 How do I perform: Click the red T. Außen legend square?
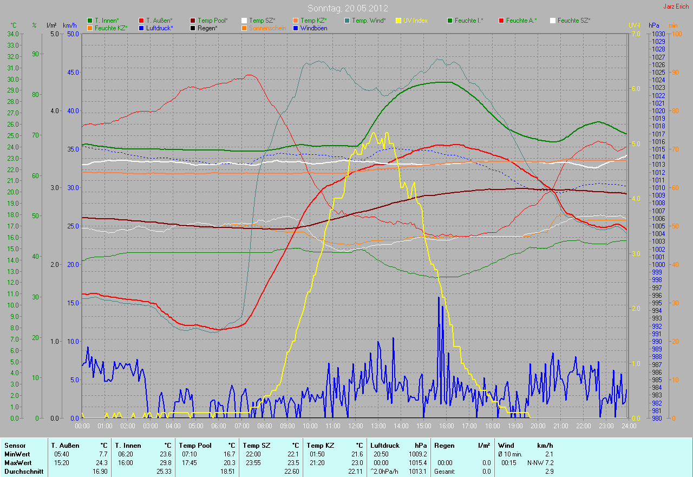[x=141, y=21]
